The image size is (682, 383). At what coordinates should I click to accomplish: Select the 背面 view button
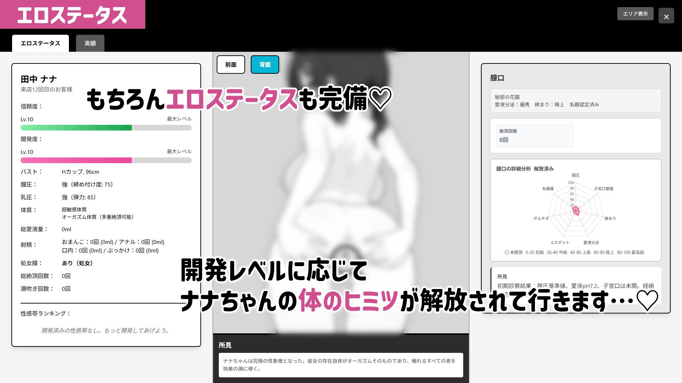(265, 65)
